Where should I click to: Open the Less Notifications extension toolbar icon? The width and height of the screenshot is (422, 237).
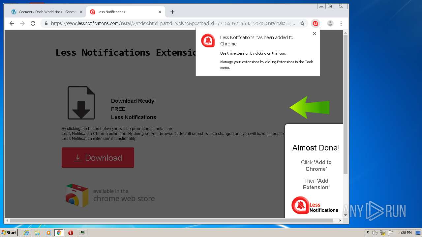(x=315, y=23)
